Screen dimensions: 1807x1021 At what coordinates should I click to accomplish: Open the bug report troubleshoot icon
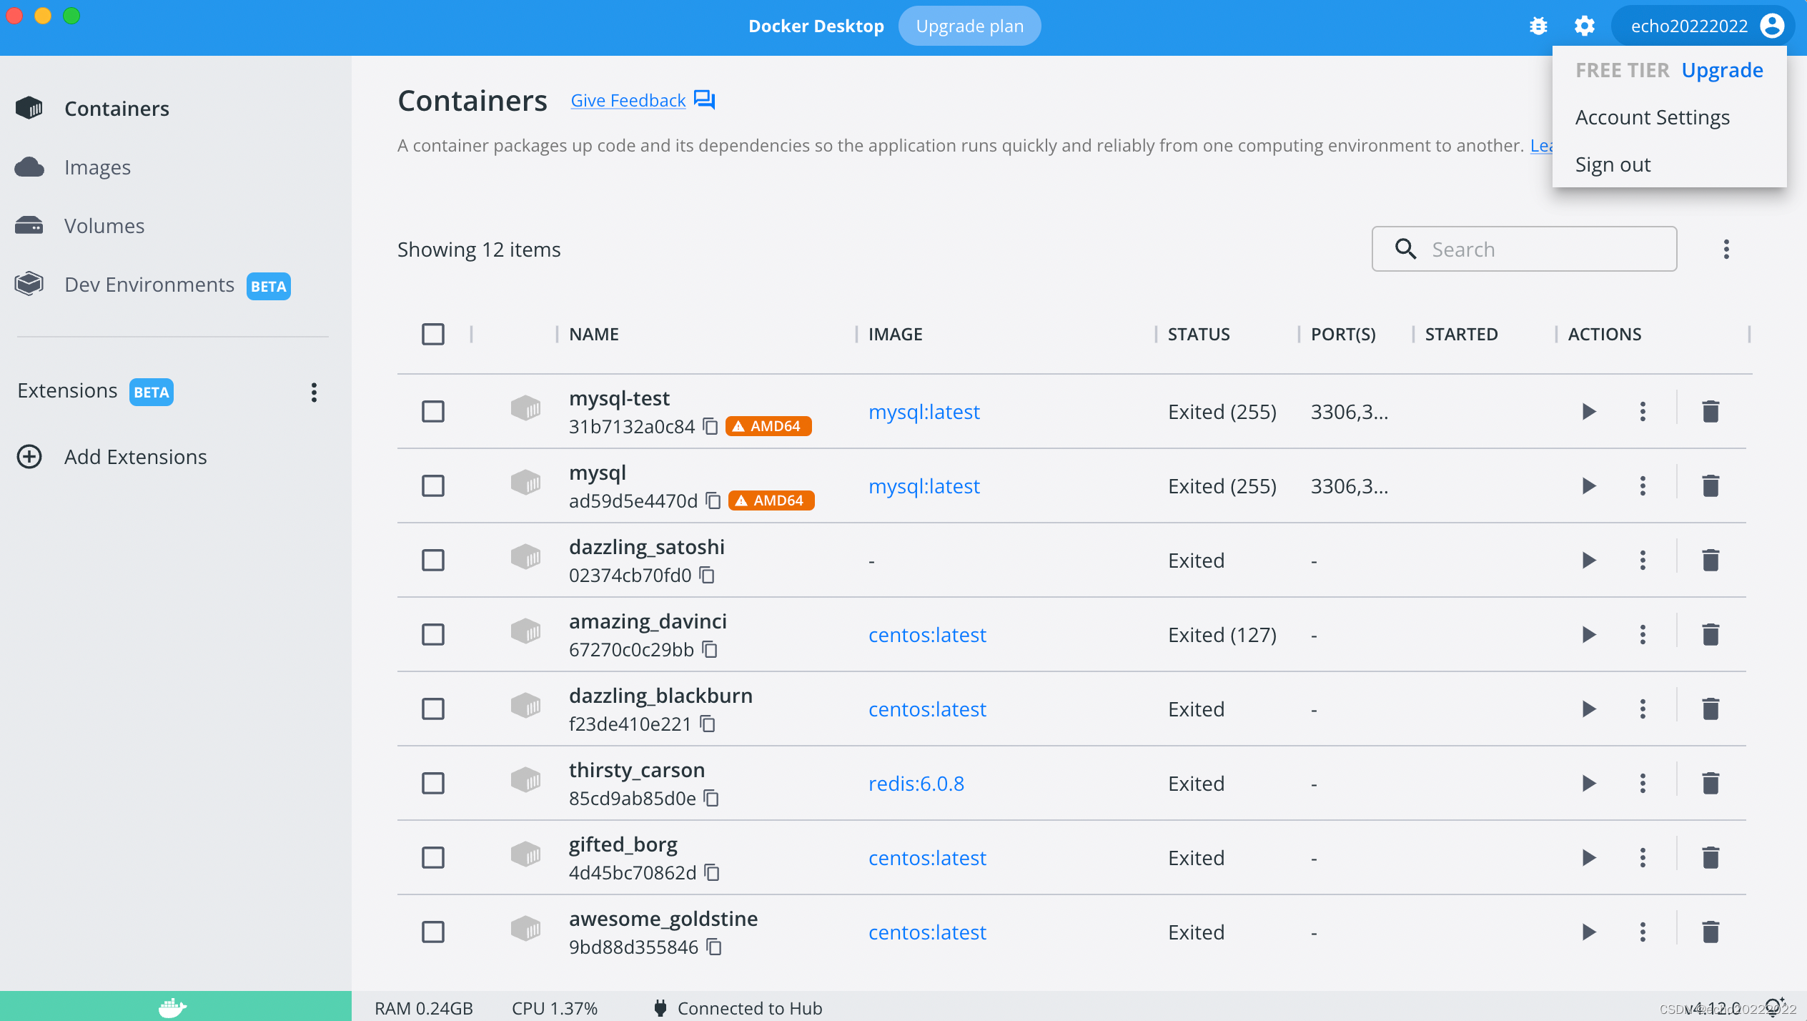point(1538,26)
